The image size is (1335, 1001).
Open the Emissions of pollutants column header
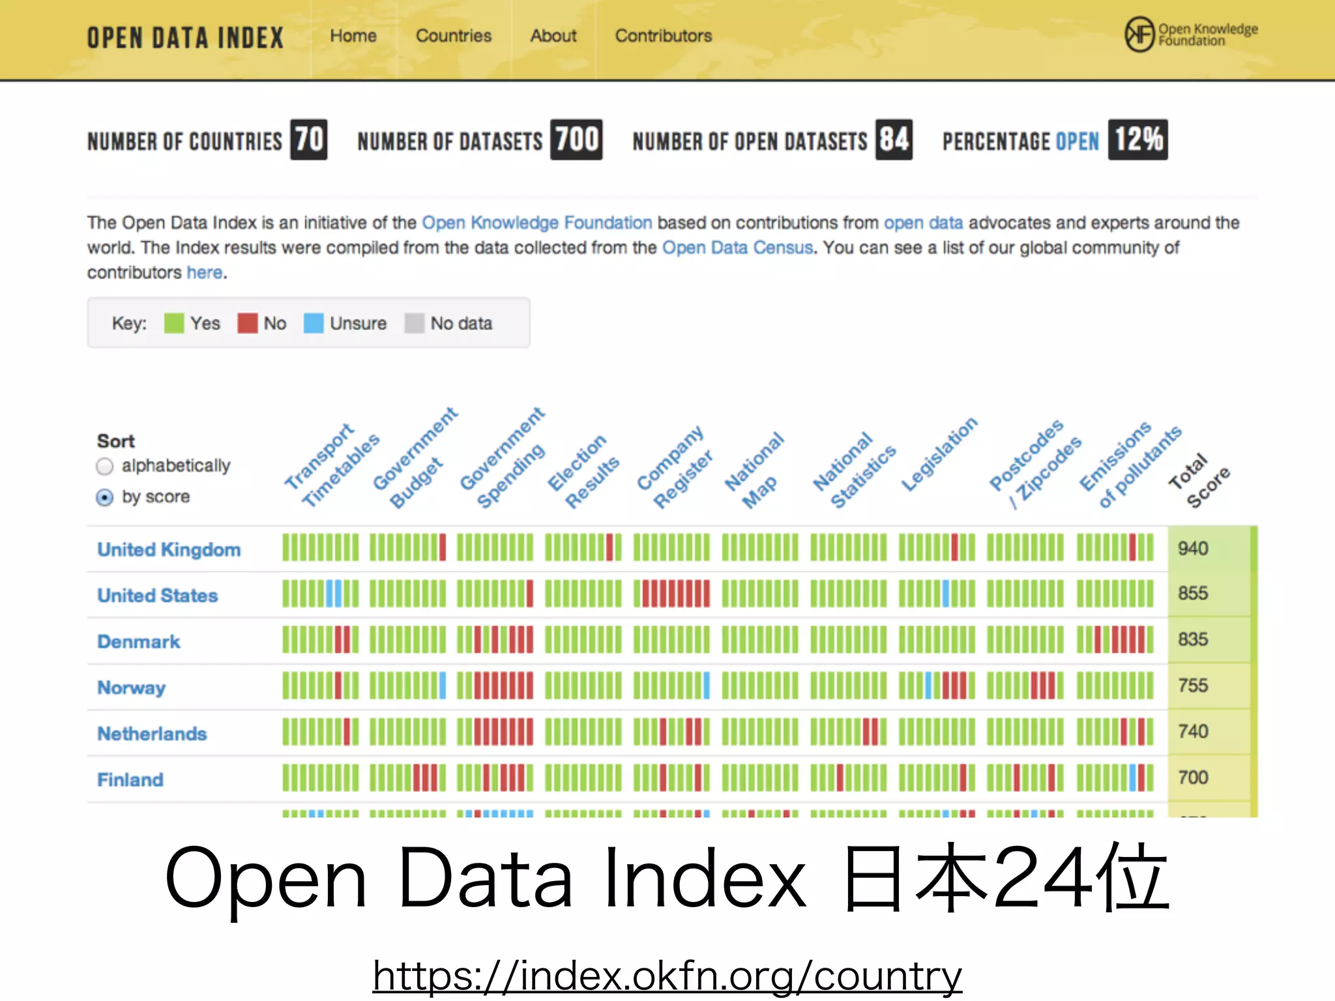1130,465
